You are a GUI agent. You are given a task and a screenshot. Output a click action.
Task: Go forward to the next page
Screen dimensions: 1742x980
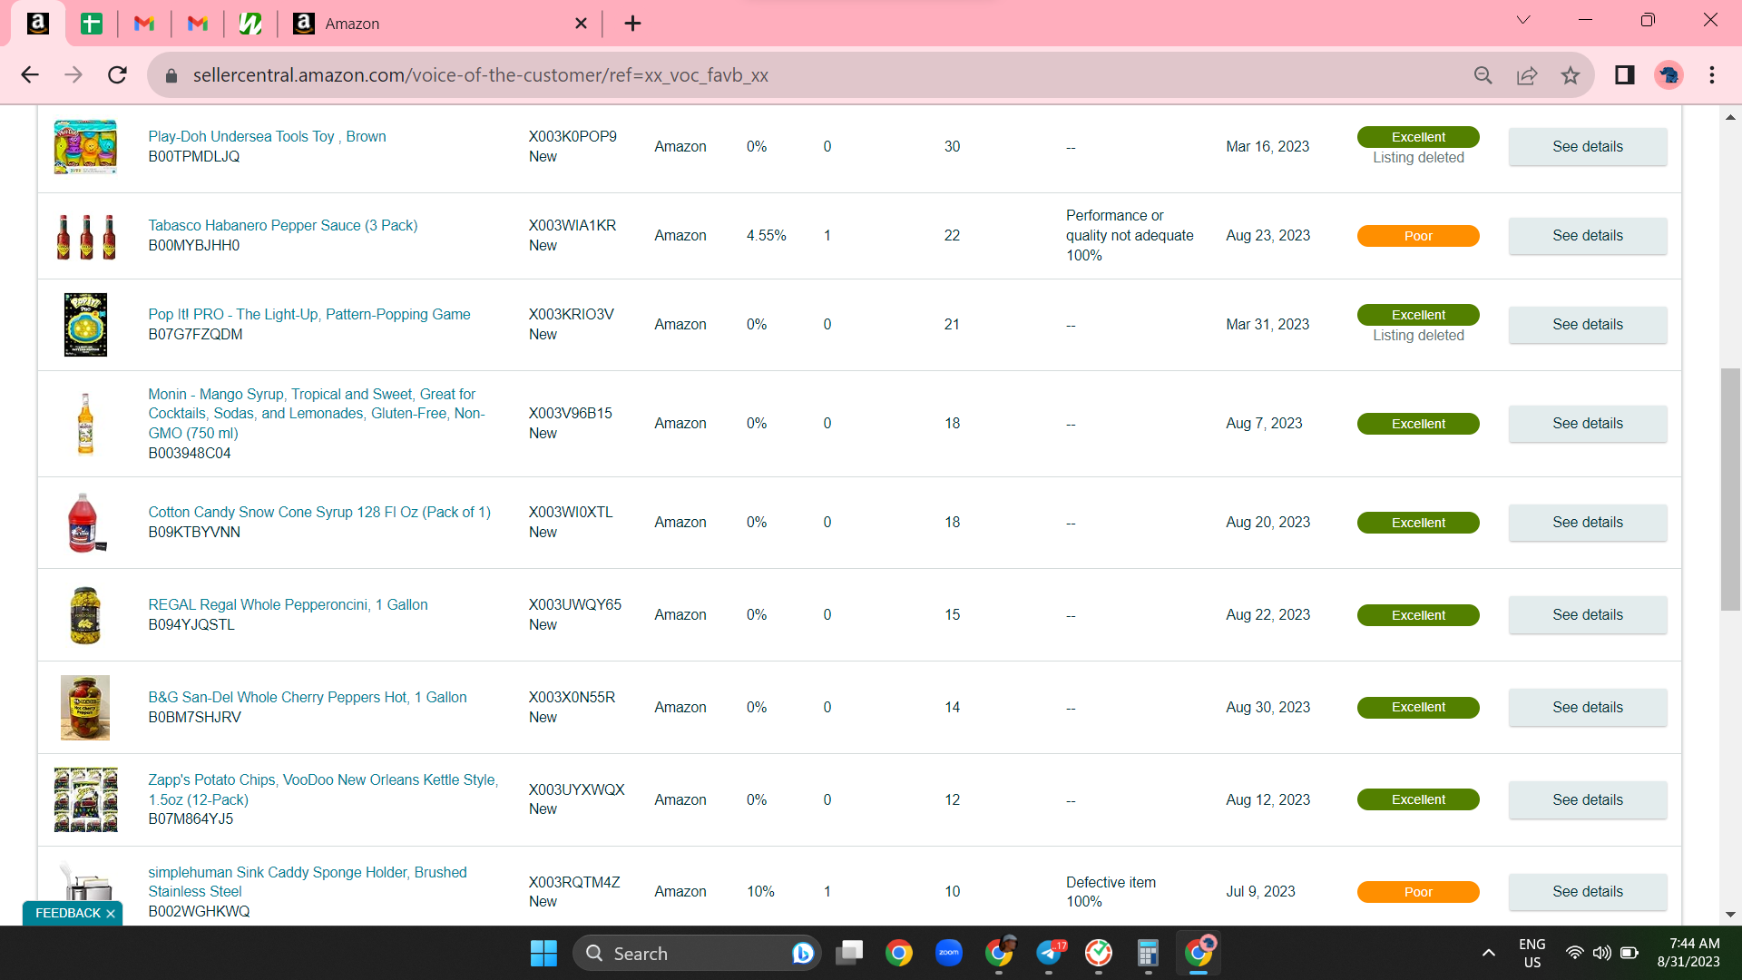pos(73,75)
